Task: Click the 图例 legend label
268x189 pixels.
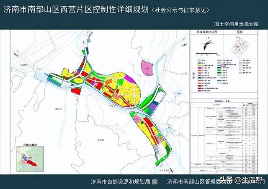Action: click(x=194, y=76)
